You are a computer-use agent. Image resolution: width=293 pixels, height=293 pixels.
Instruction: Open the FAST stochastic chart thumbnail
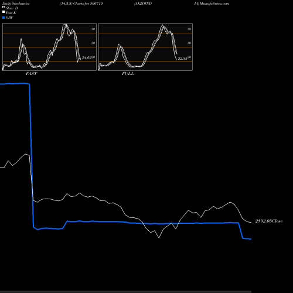[x=49, y=47]
